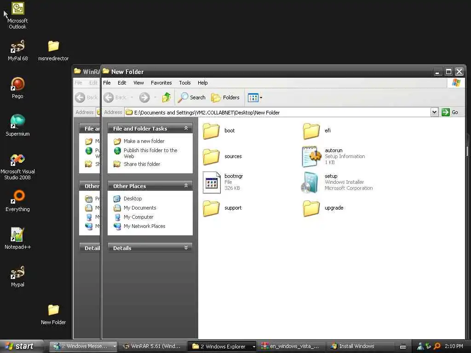This screenshot has width=471, height=353.
Task: Click Back button in the WinRAR window behind
Action: click(x=86, y=97)
